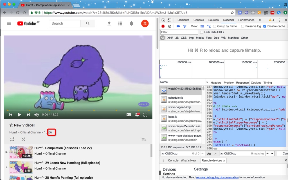This screenshot has width=288, height=180.
Task: Go to the previous video
Action: pyautogui.click(x=11, y=115)
